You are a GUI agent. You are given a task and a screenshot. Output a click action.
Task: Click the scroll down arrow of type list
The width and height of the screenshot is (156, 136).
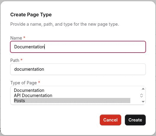(143, 102)
